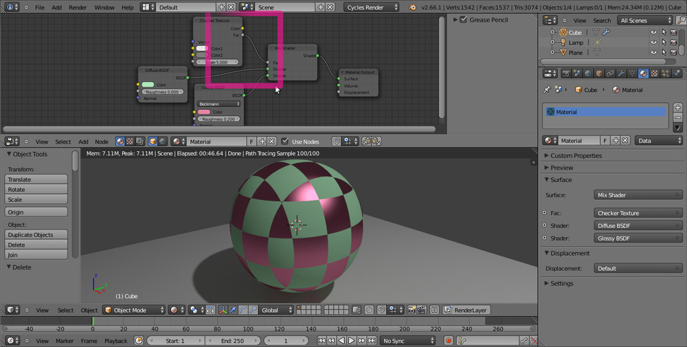Click the add material slot plus button

(x=678, y=108)
